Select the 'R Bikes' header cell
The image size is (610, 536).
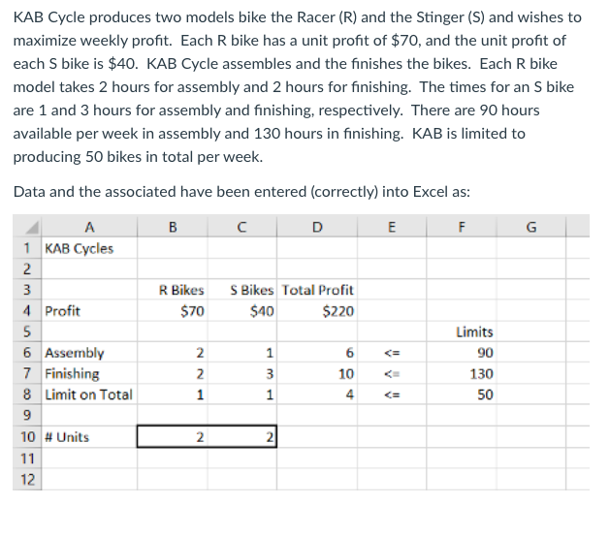pos(173,290)
